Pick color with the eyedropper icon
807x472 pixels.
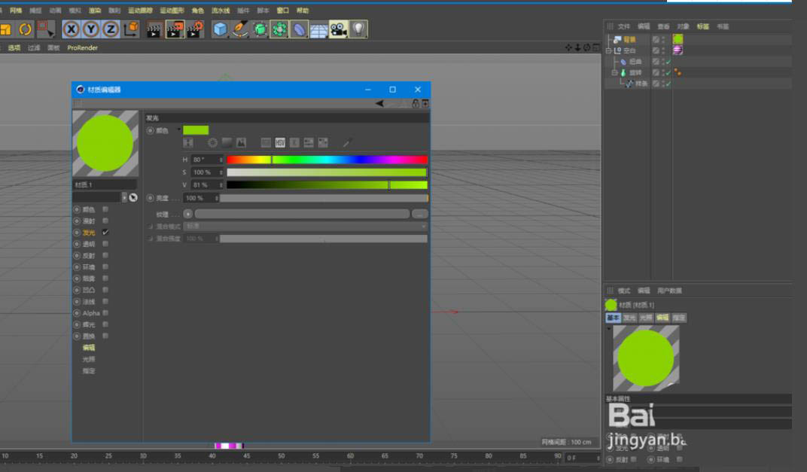click(x=347, y=142)
